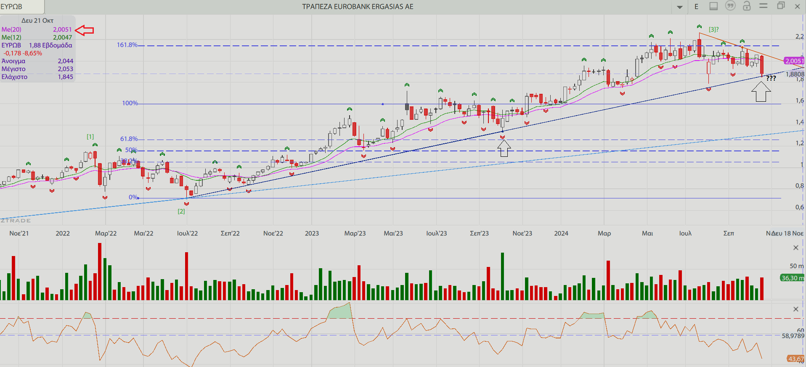The height and width of the screenshot is (367, 806).
Task: Select the 61.8% Fibonacci level label
Action: 129,139
